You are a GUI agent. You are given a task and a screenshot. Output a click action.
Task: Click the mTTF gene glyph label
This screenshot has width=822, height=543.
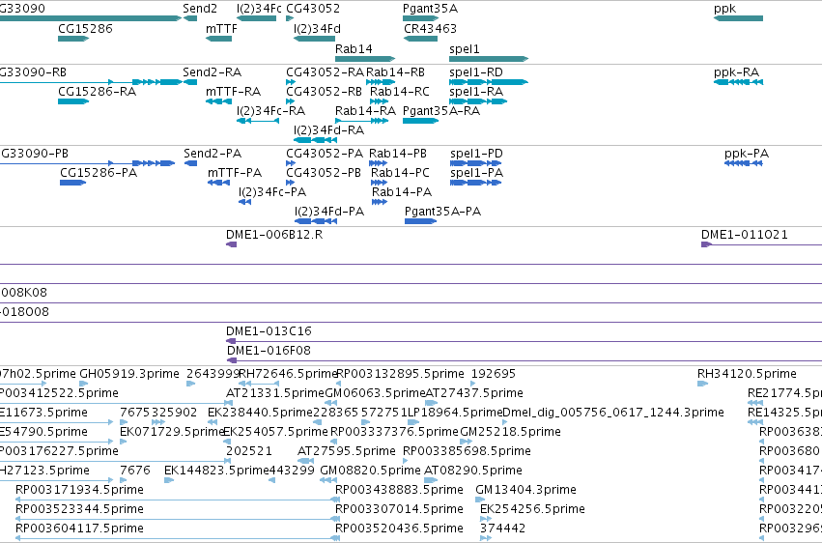click(x=221, y=28)
